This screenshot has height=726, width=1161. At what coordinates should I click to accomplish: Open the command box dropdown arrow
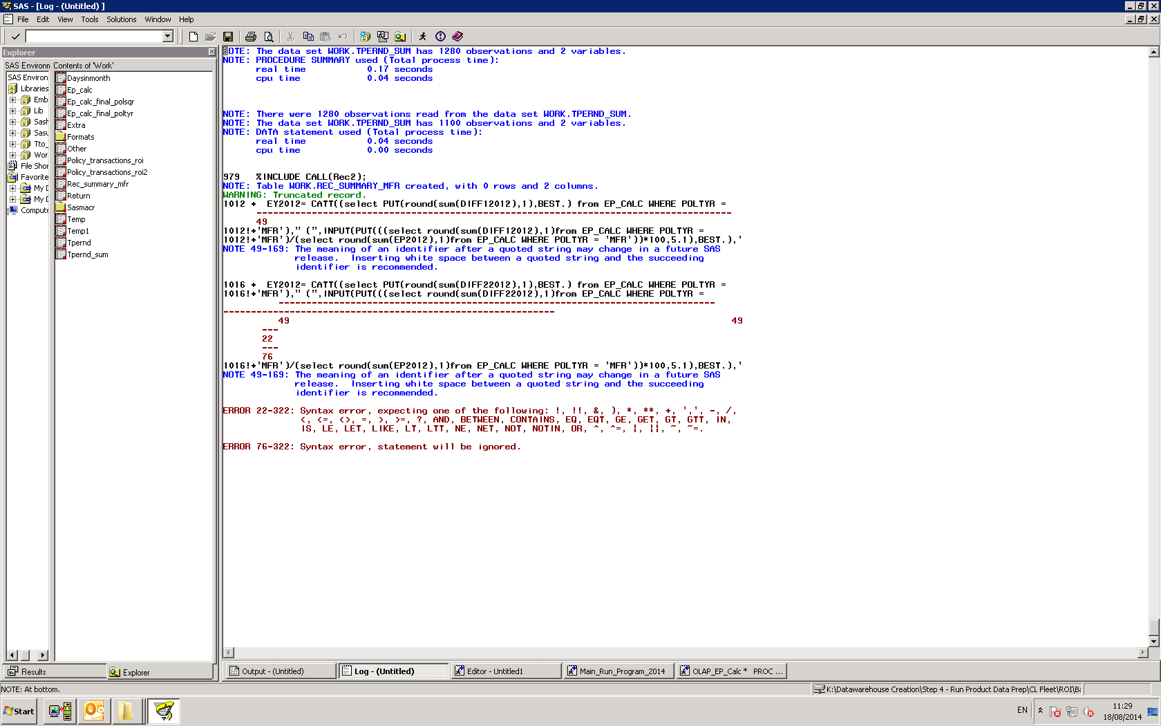167,37
